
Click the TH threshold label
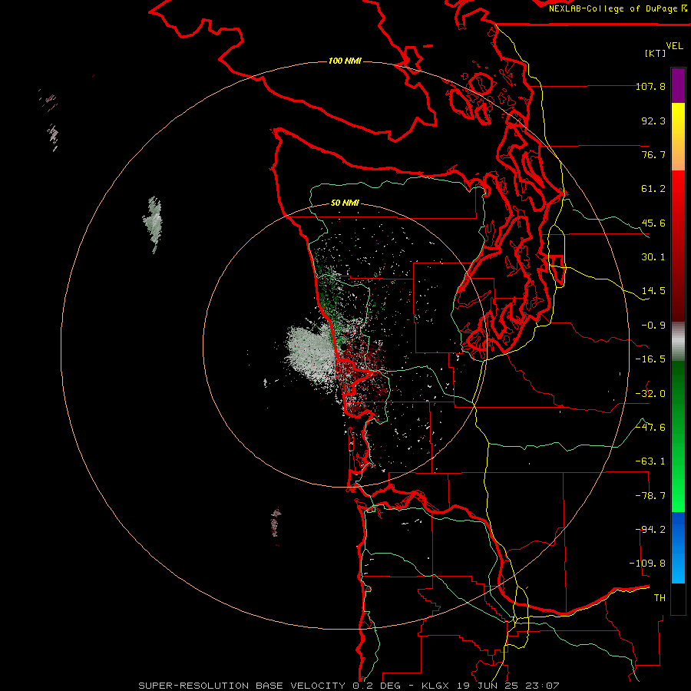pyautogui.click(x=660, y=598)
